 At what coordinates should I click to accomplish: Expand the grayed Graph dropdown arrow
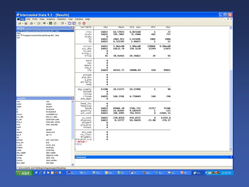[x=58, y=23]
